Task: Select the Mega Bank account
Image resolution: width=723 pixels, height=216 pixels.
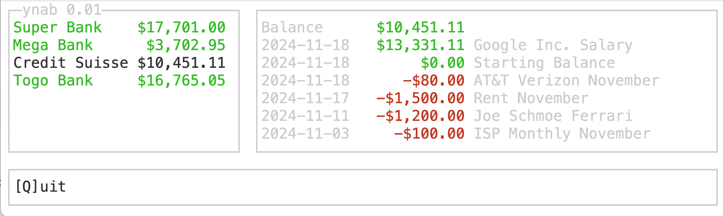Action: pyautogui.click(x=119, y=45)
